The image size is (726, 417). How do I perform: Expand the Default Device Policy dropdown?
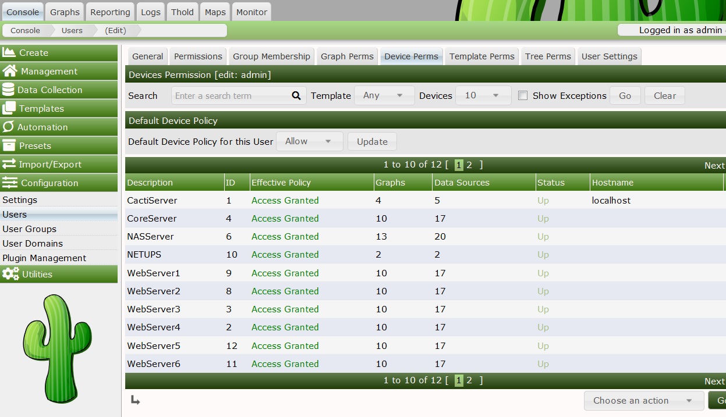click(309, 141)
